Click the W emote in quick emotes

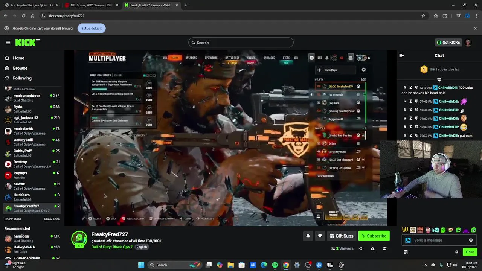pos(405,230)
